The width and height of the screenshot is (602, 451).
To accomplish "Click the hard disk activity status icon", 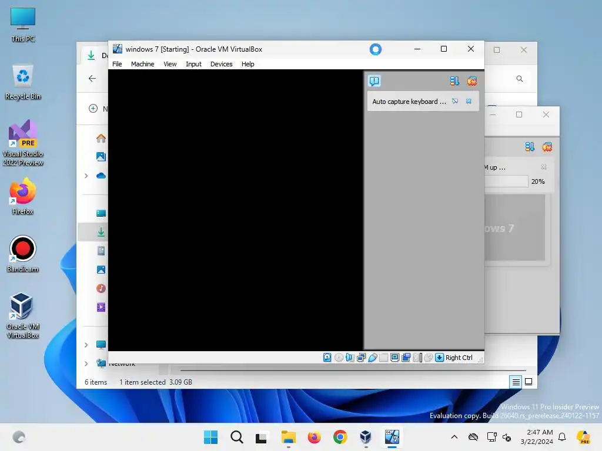I will click(327, 358).
